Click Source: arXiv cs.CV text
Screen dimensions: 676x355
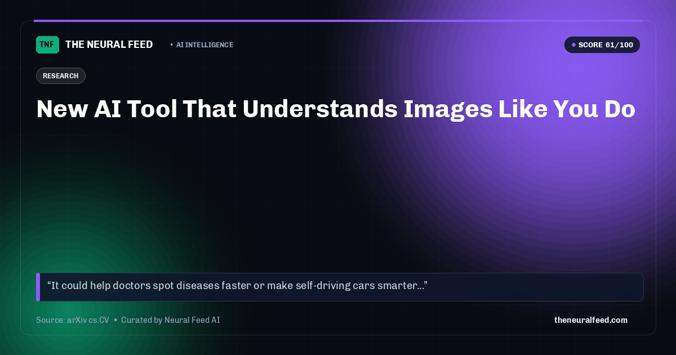tap(73, 320)
